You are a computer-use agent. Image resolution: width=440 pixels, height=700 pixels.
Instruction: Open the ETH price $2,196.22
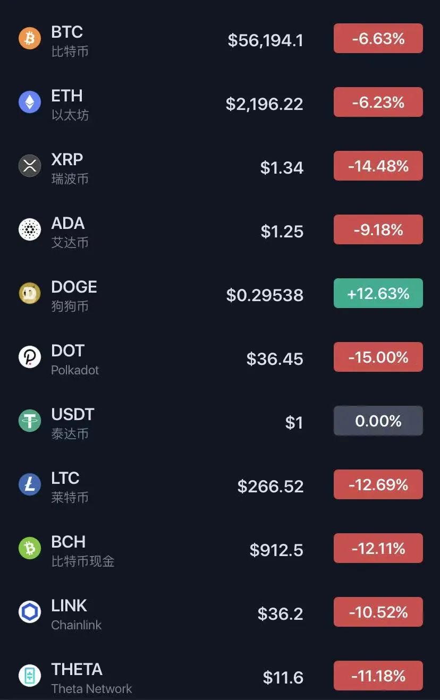click(x=265, y=104)
